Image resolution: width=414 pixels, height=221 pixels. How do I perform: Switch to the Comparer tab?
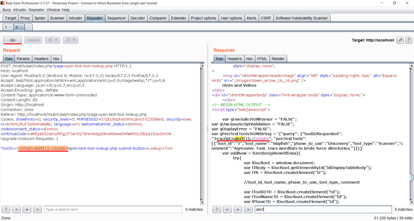pos(158,18)
